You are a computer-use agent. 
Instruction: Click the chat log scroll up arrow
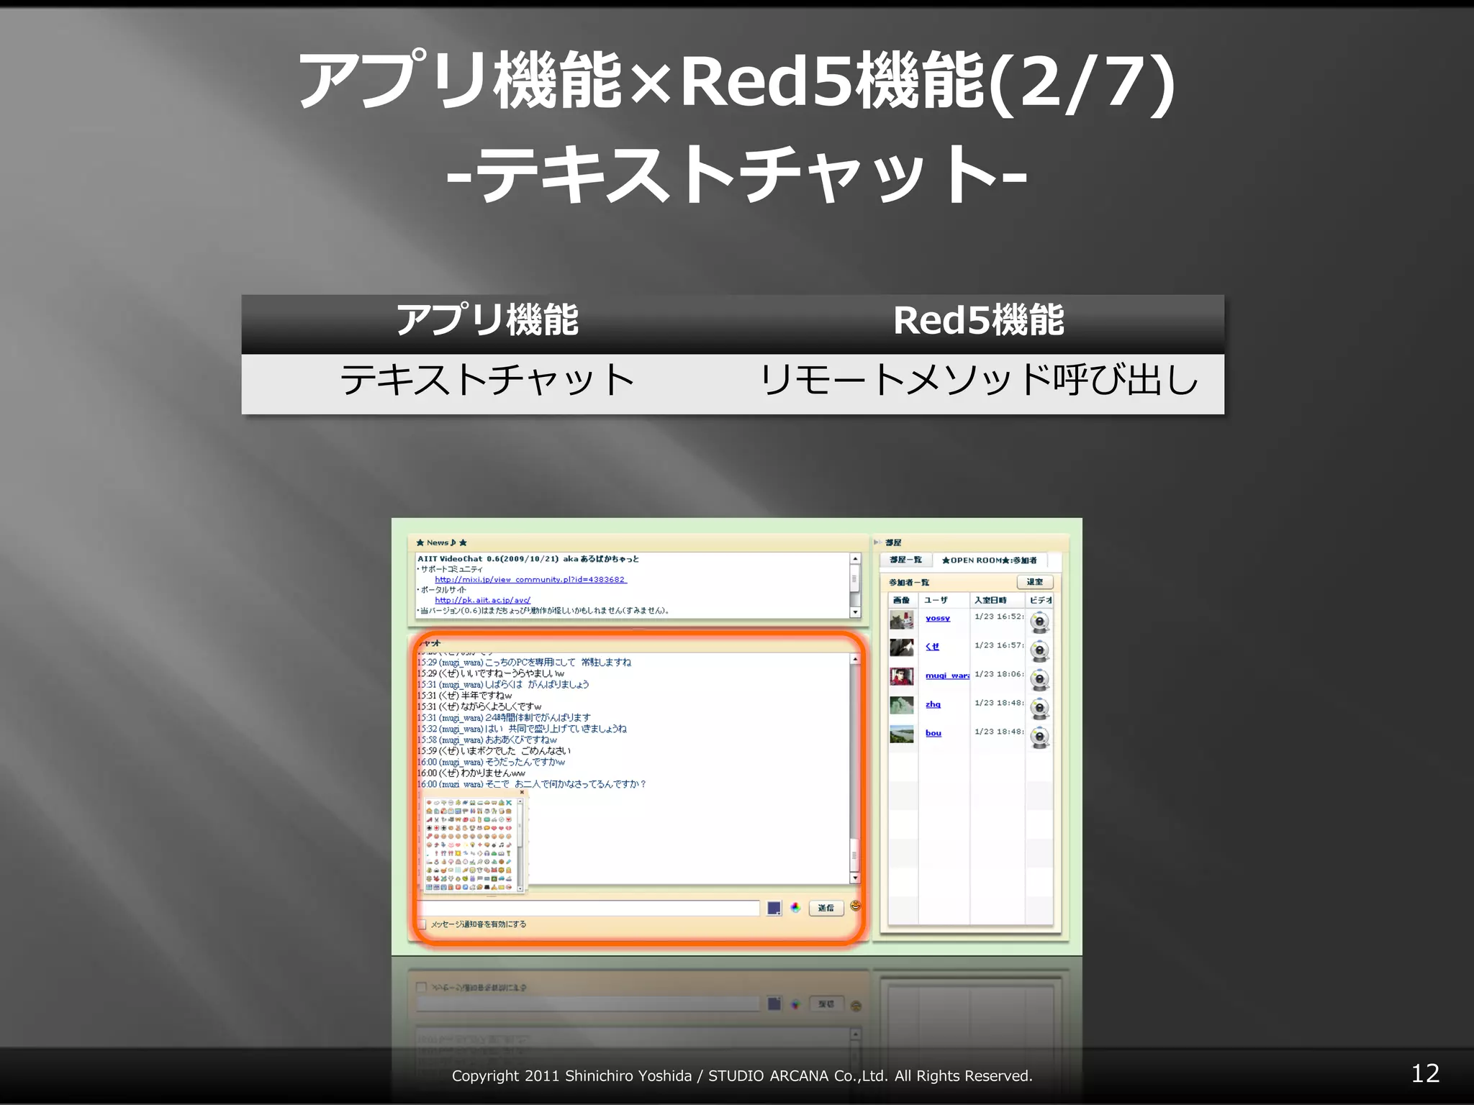point(855,659)
